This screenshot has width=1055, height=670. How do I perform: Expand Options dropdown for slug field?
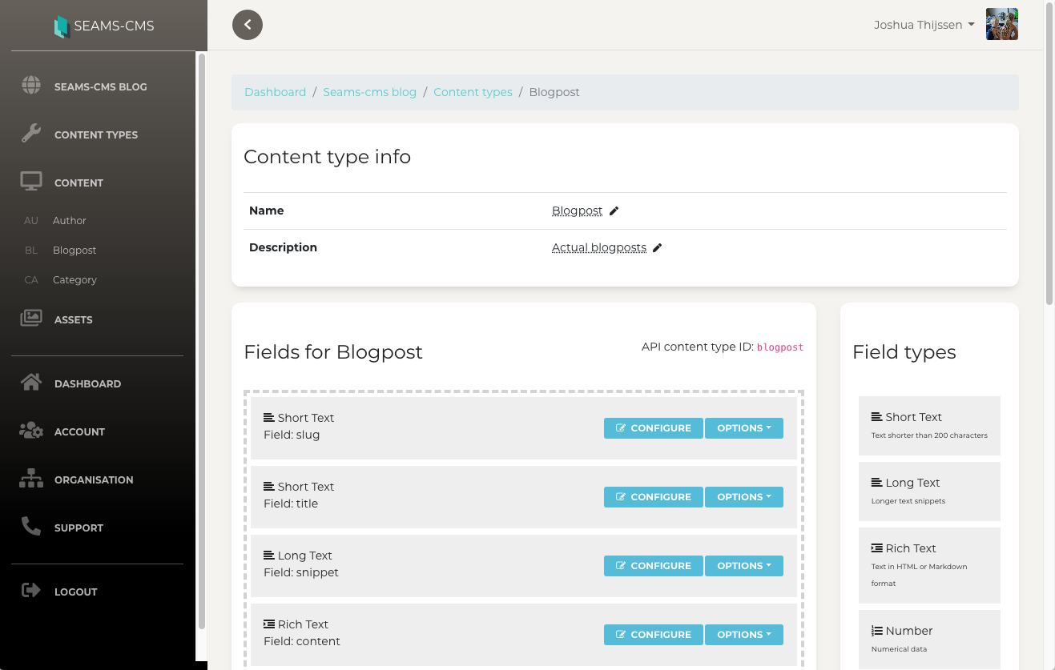(743, 428)
